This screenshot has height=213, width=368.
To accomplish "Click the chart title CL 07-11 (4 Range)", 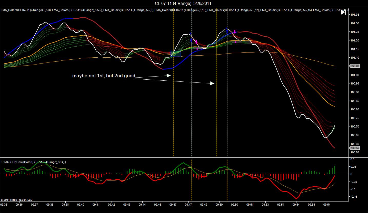I will coord(173,3).
